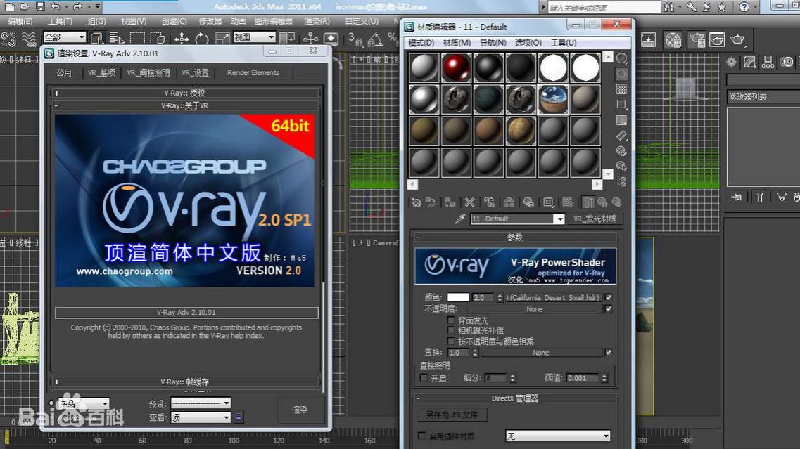Click the 另存为 .FX 文件 button
Screen dimensions: 800x449
[x=452, y=415]
